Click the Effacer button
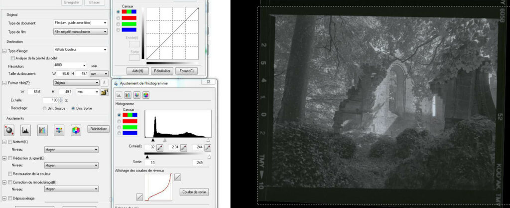This screenshot has height=208, width=510. (94, 2)
